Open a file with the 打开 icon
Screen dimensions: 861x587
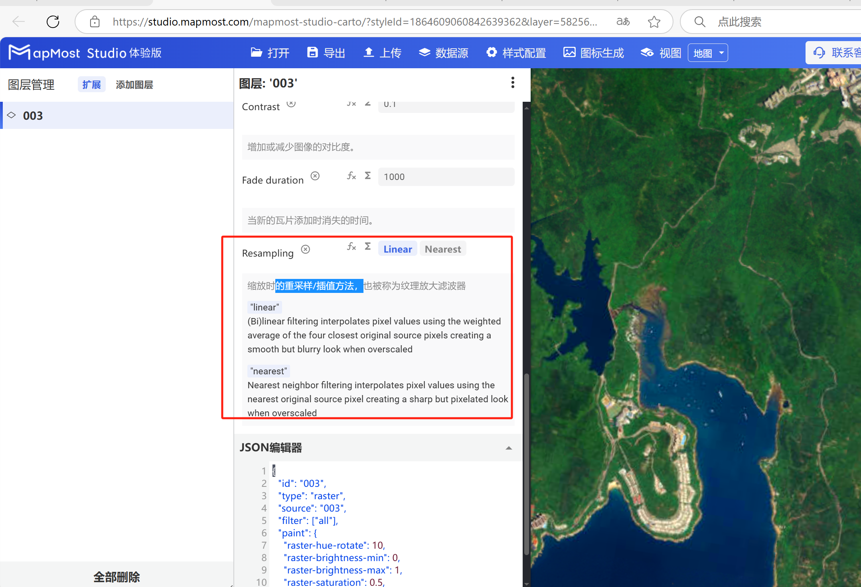(270, 52)
